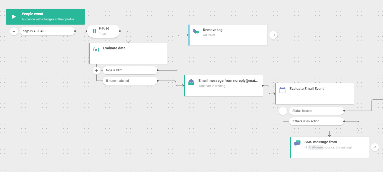The image size is (383, 172).
Task: Add a condition under People event
Action: (x=14, y=31)
